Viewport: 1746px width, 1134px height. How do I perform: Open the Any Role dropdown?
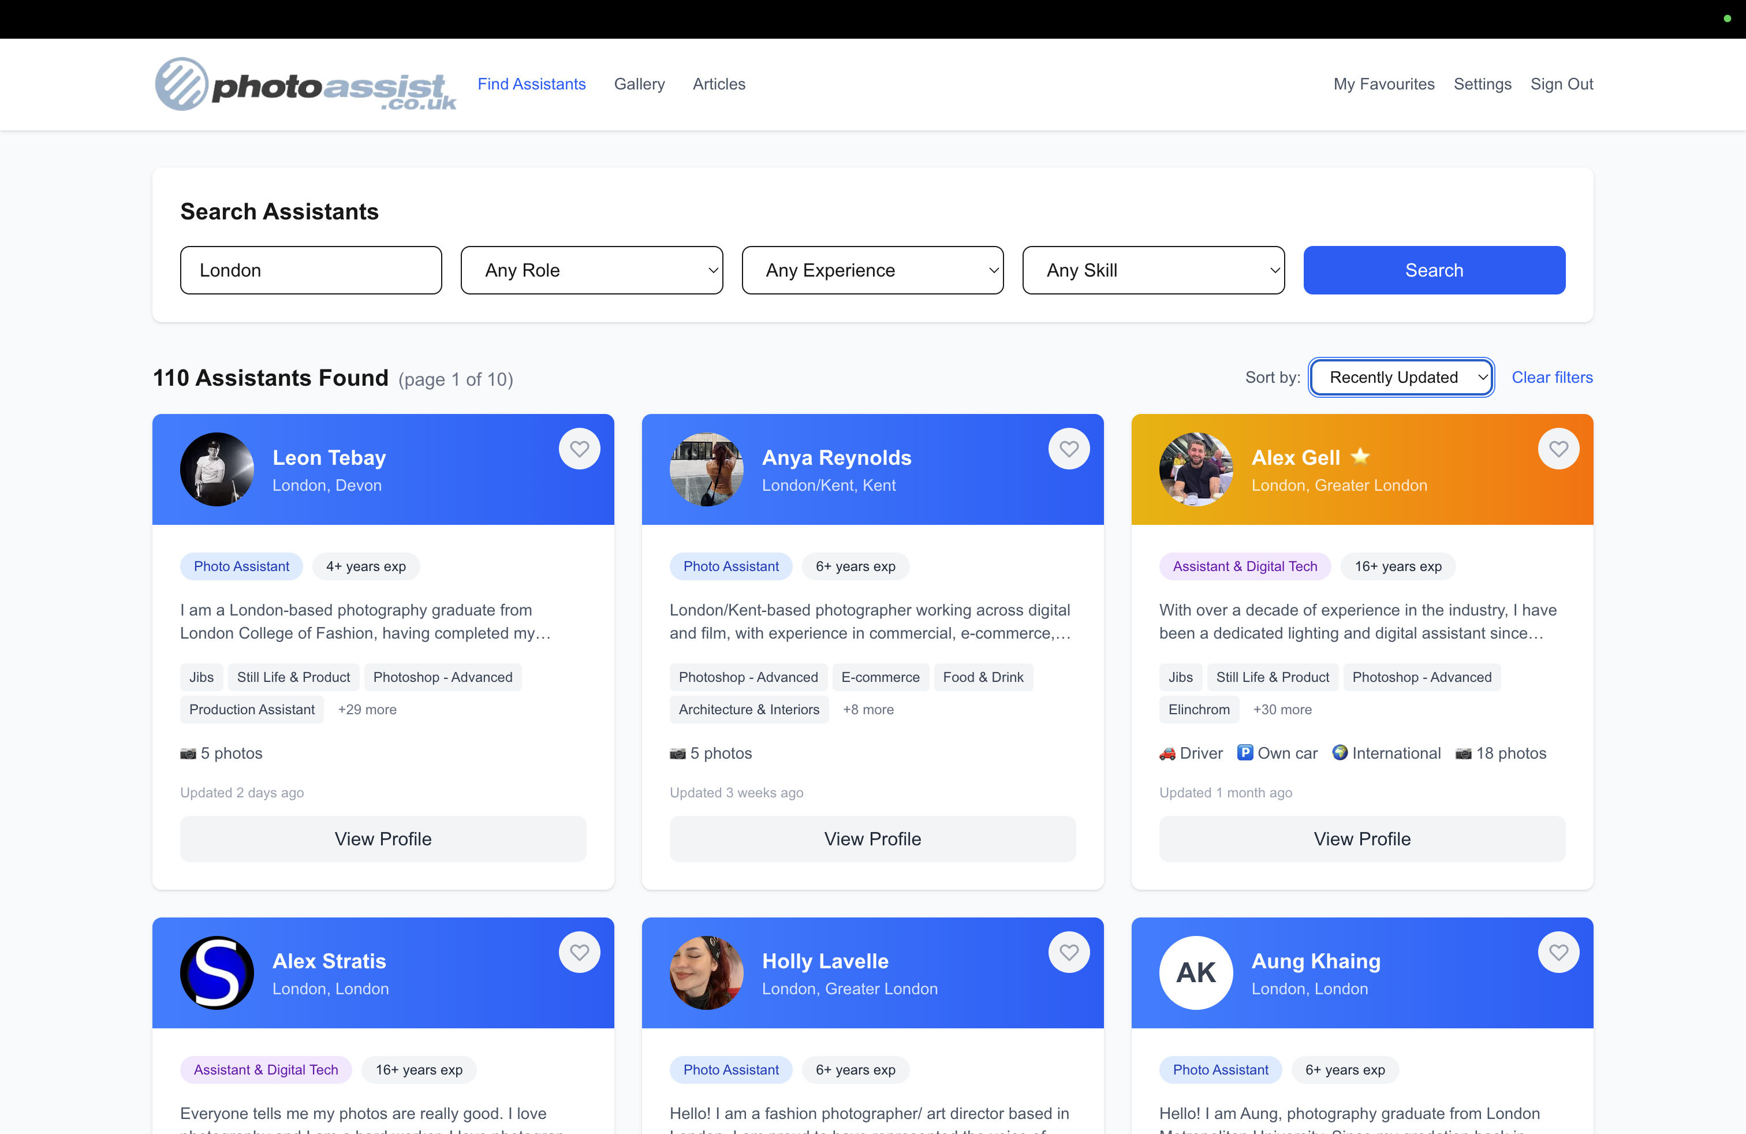pyautogui.click(x=591, y=270)
